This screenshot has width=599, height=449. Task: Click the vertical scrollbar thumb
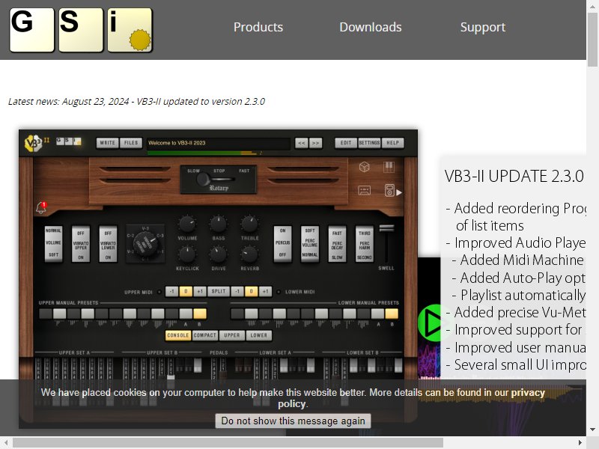pos(592,38)
